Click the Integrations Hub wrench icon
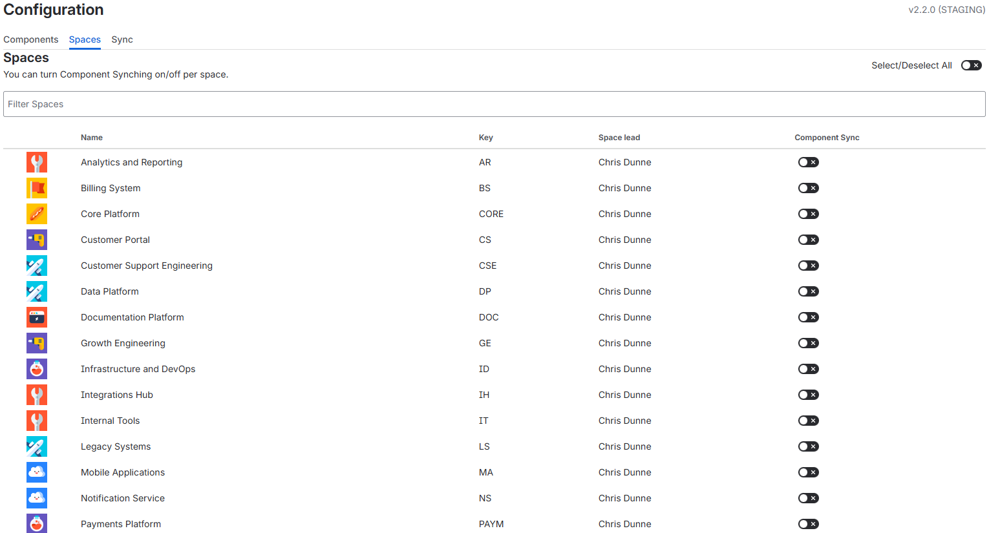Screen dimensions: 989x533 click(x=37, y=395)
